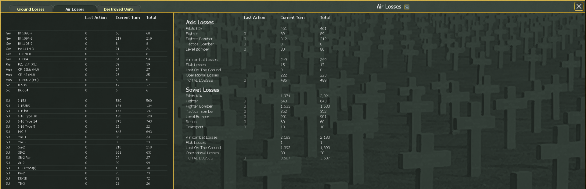586x189 pixels.
Task: Open the Destroyed Units tab
Action: point(119,9)
